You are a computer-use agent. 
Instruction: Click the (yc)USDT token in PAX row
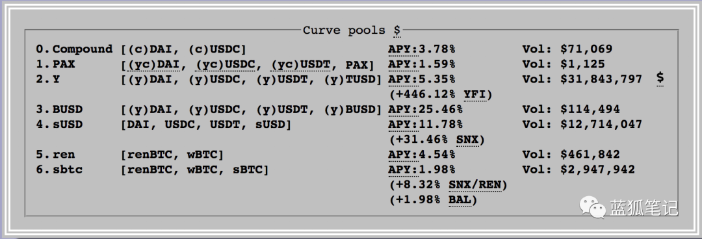coord(300,64)
